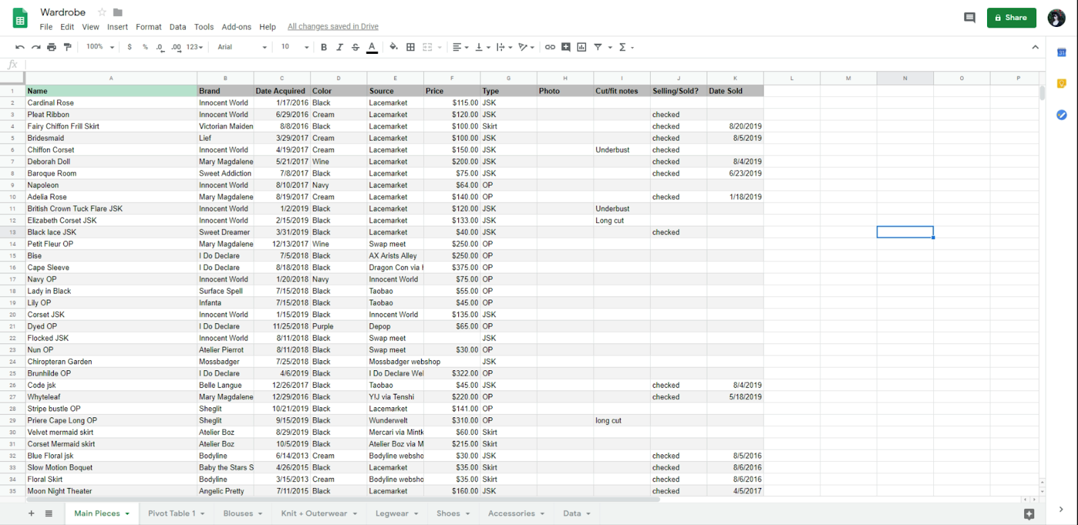Click the Create a filter icon
This screenshot has width=1078, height=525.
click(598, 47)
